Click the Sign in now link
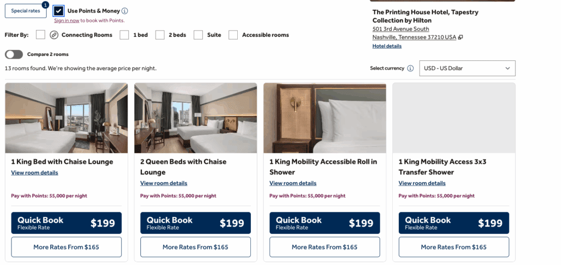Screen dimensions: 561x265 67,20
